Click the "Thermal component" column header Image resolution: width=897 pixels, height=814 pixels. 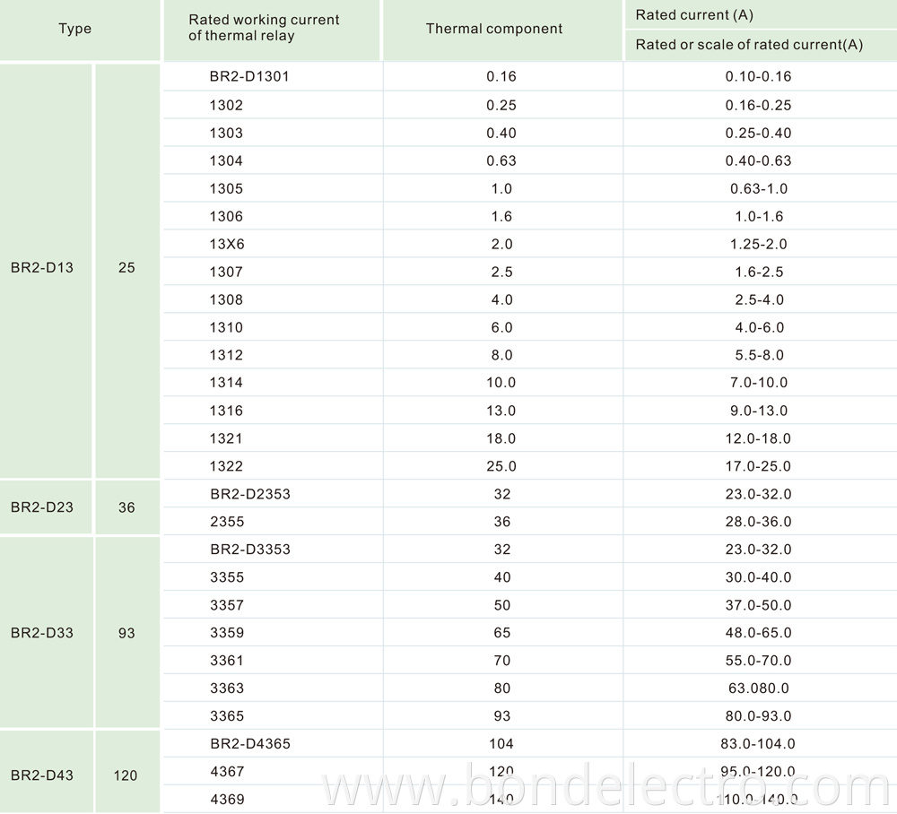click(x=494, y=29)
